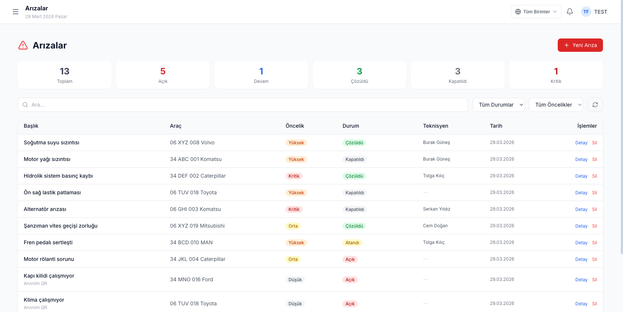The height and width of the screenshot is (312, 623).
Task: Select the Kritik summary card
Action: point(556,75)
